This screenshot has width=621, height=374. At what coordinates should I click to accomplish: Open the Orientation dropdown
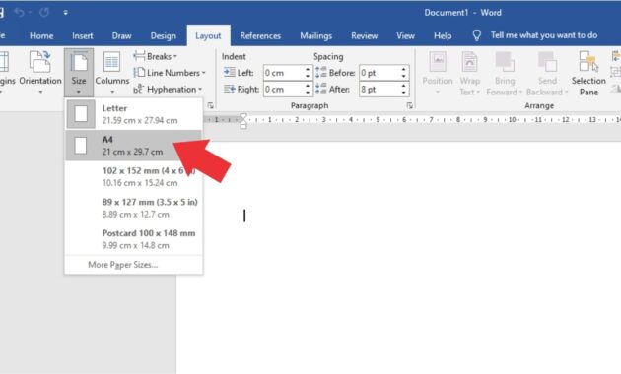tap(40, 73)
